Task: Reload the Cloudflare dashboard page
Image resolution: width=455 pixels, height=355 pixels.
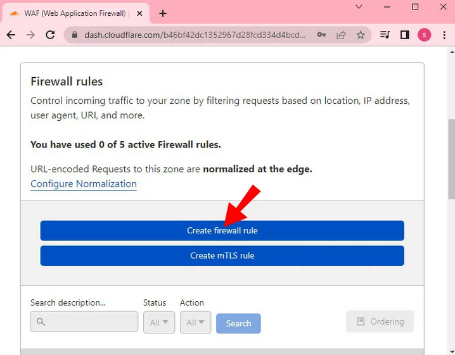Action: (x=49, y=35)
